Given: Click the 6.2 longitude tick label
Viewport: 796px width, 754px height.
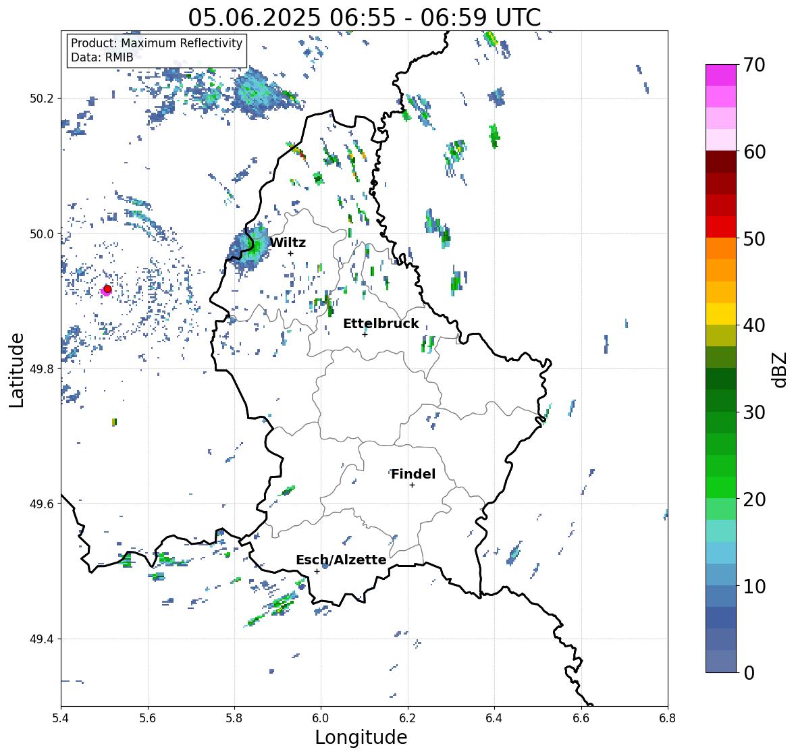Looking at the screenshot, I should click(x=408, y=718).
